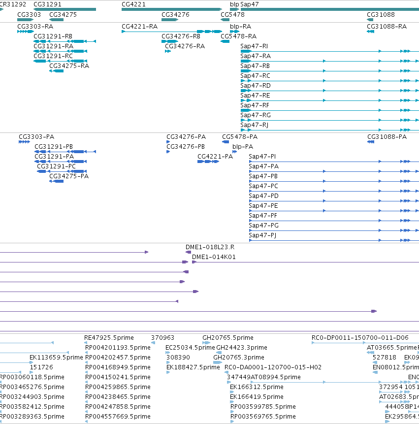
Task: Click the CG34276-PA protein label
Action: pyautogui.click(x=186, y=137)
